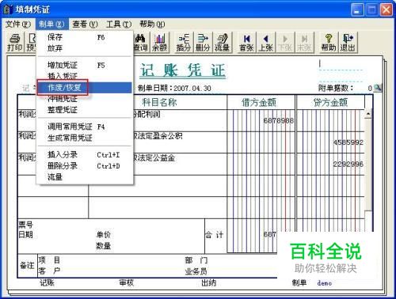Click the voucher grid vertical scrollbar track
Image resolution: width=396 pixels, height=299 pixels.
pyautogui.click(x=368, y=164)
